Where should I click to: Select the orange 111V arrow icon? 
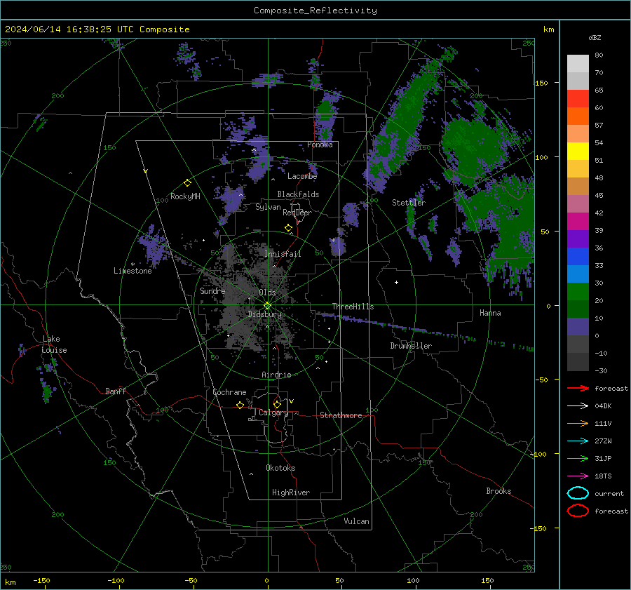point(578,423)
